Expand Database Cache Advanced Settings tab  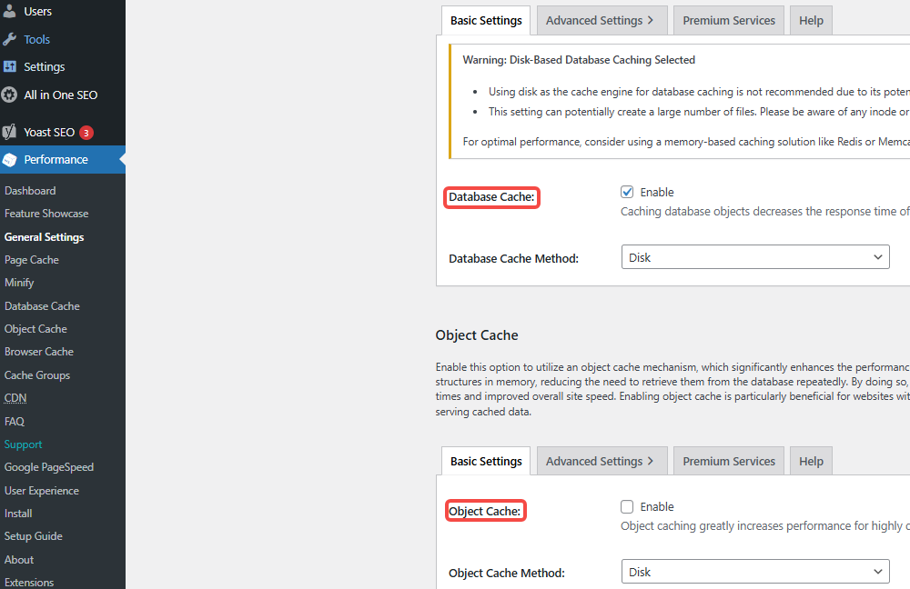point(601,20)
